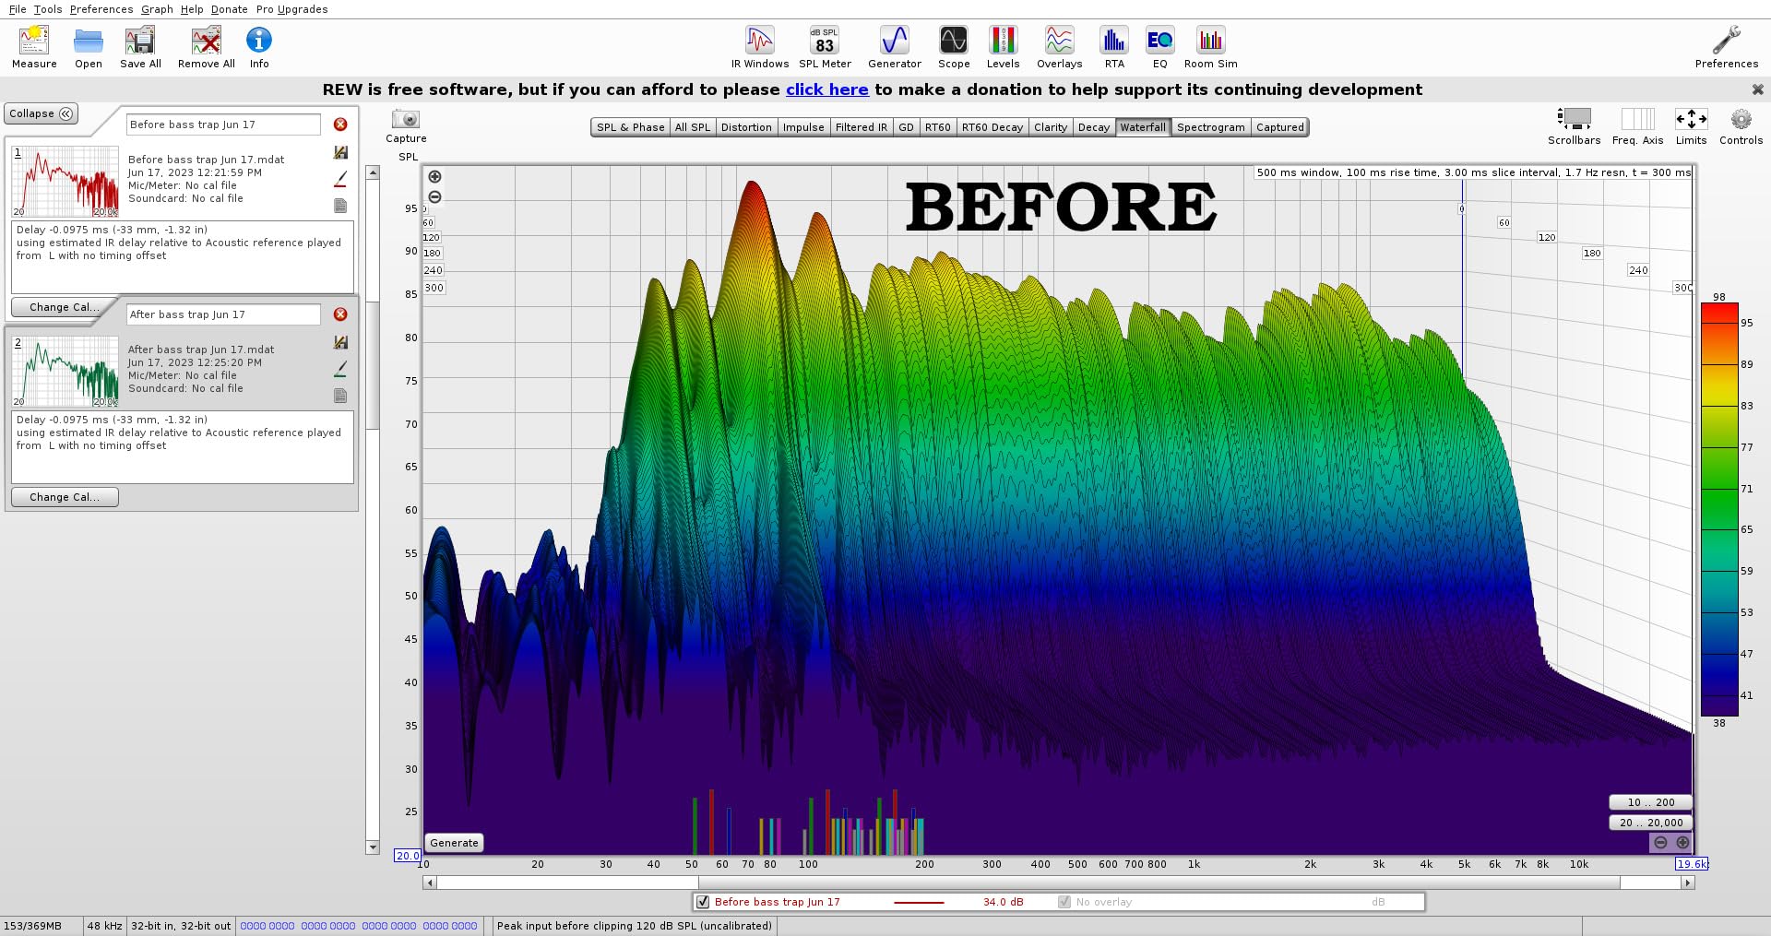Launch the signal Generator
This screenshot has height=936, width=1771.
[895, 47]
